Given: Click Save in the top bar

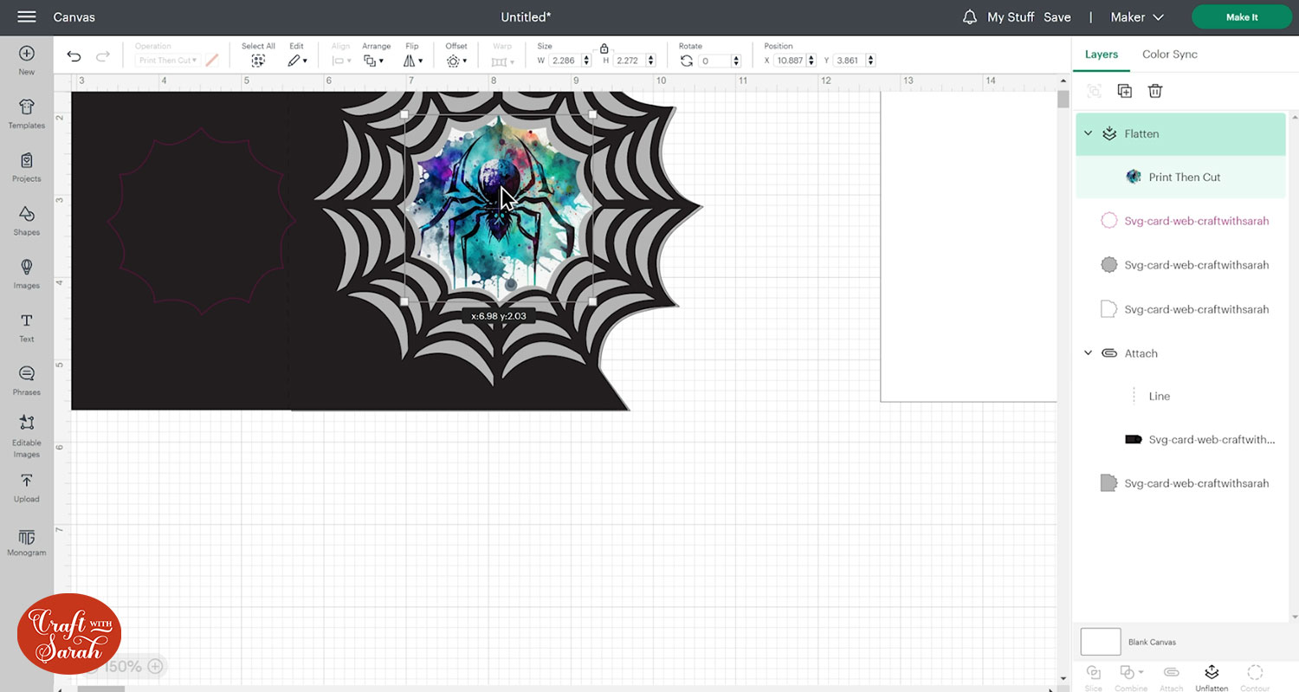Looking at the screenshot, I should coord(1057,17).
